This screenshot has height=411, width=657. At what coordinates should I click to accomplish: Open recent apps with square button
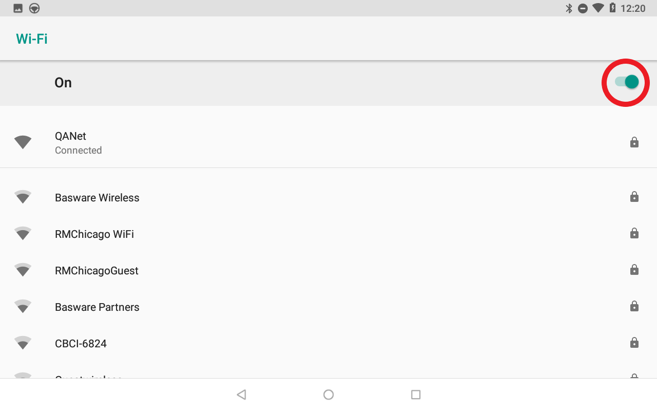pyautogui.click(x=416, y=395)
